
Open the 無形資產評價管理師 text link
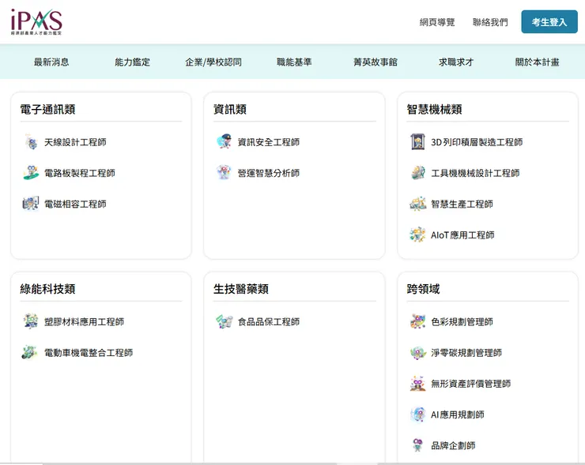(x=471, y=384)
